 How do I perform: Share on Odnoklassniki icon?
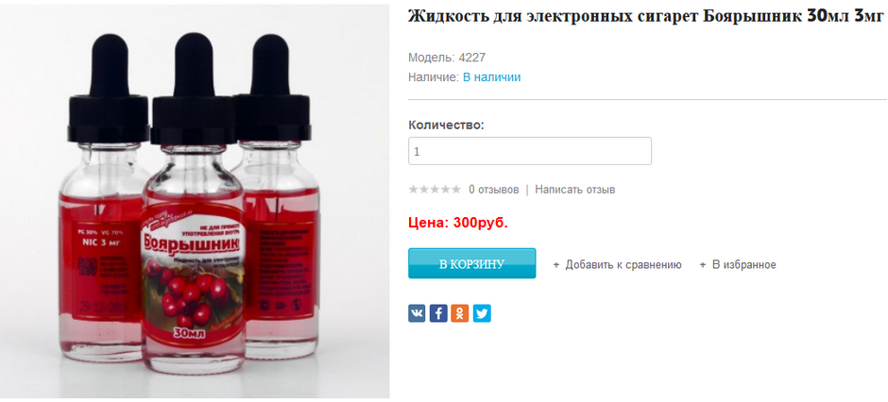(x=460, y=313)
